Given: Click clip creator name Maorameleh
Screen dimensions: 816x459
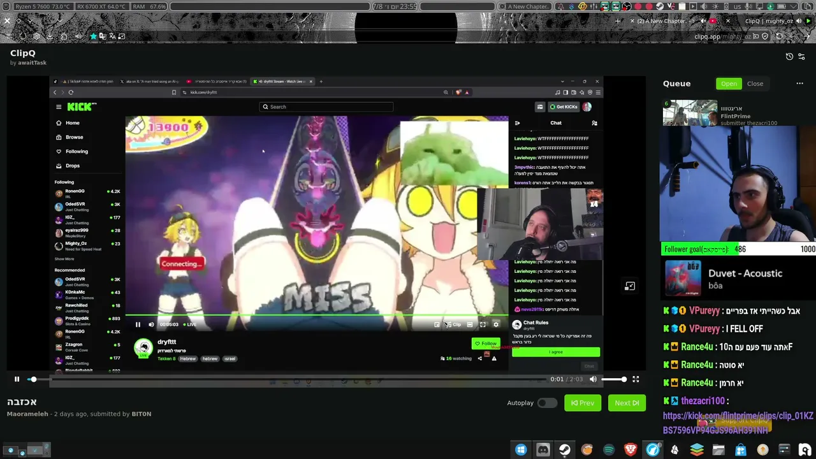Looking at the screenshot, I should [28, 414].
